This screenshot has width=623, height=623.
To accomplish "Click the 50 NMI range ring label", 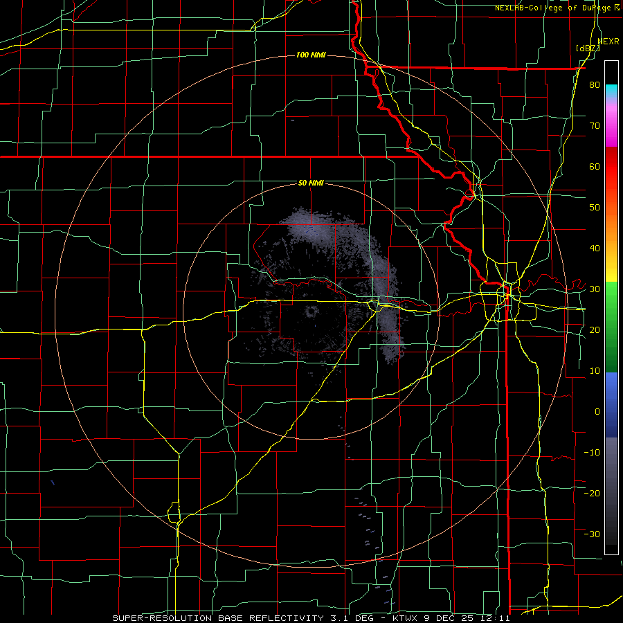I will 311,183.
